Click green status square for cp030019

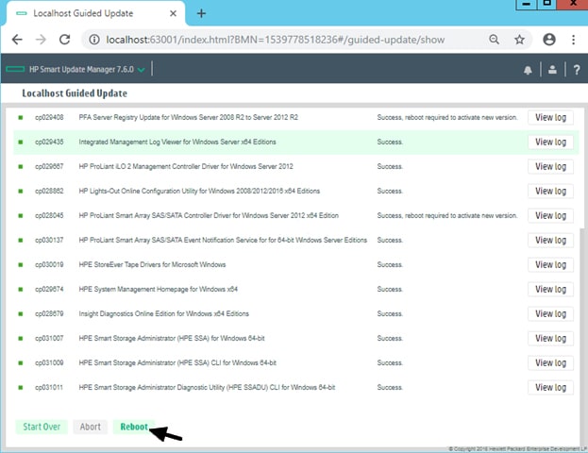(21, 265)
